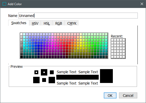Click the wide black preview bar
Image resolution: width=146 pixels, height=103 pixels.
pos(77,77)
